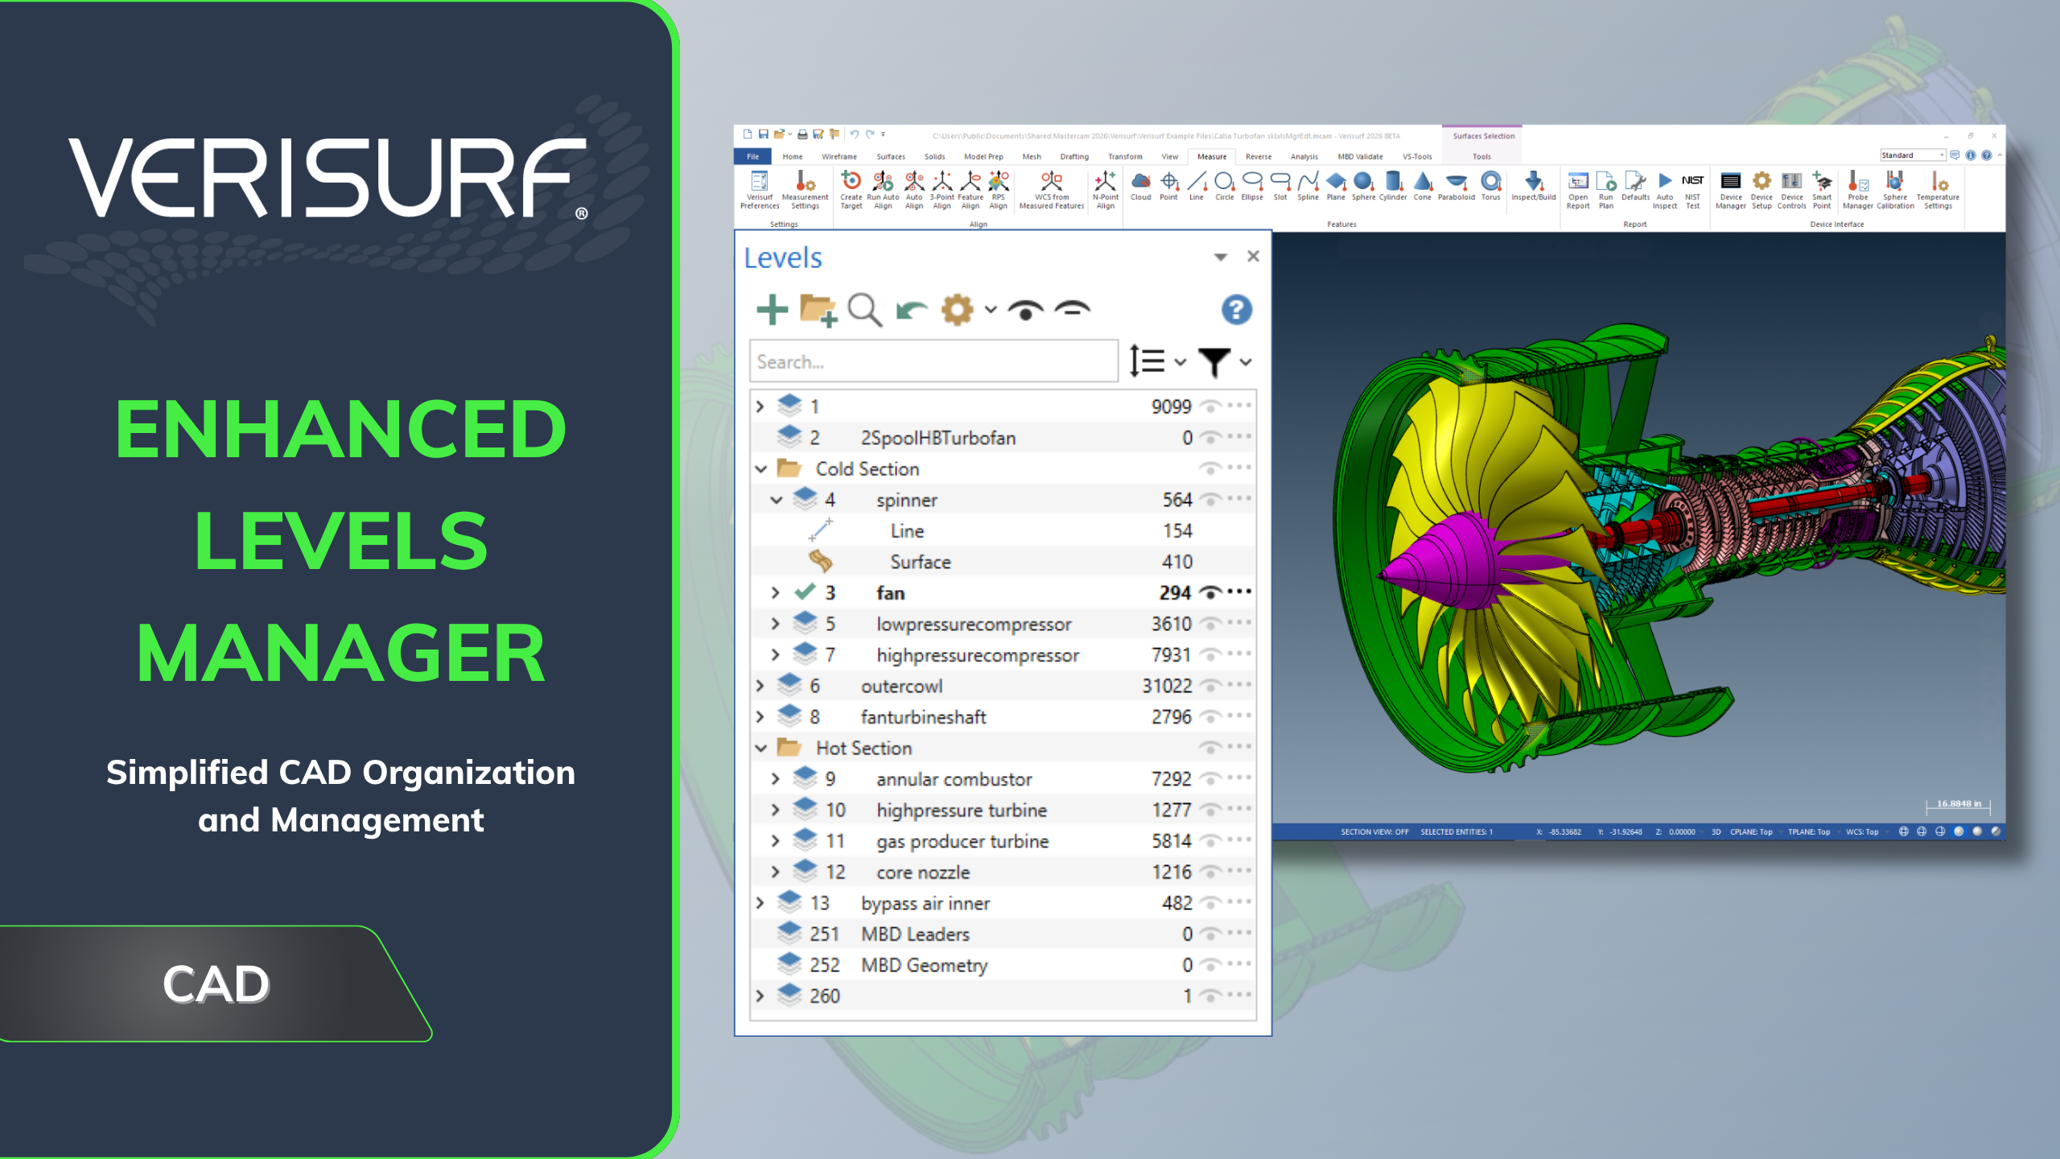Click the N-Point Align tool
This screenshot has width=2060, height=1159.
[x=1106, y=190]
